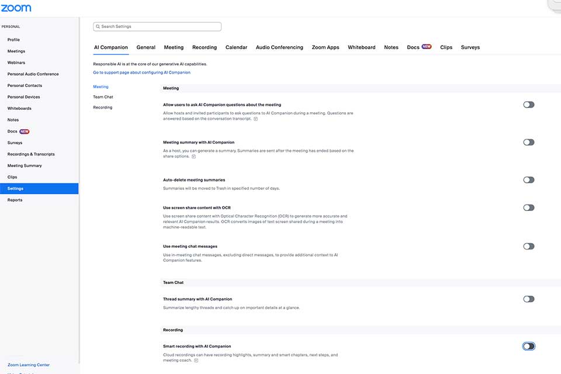Turn on Meeting summary with AI Companion
This screenshot has width=561, height=374.
coord(528,142)
